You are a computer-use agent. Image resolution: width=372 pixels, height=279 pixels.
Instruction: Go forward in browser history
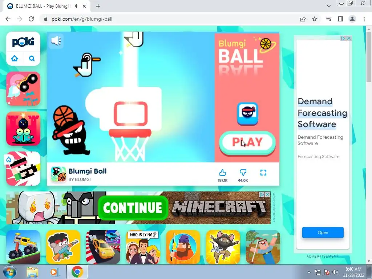coord(20,19)
